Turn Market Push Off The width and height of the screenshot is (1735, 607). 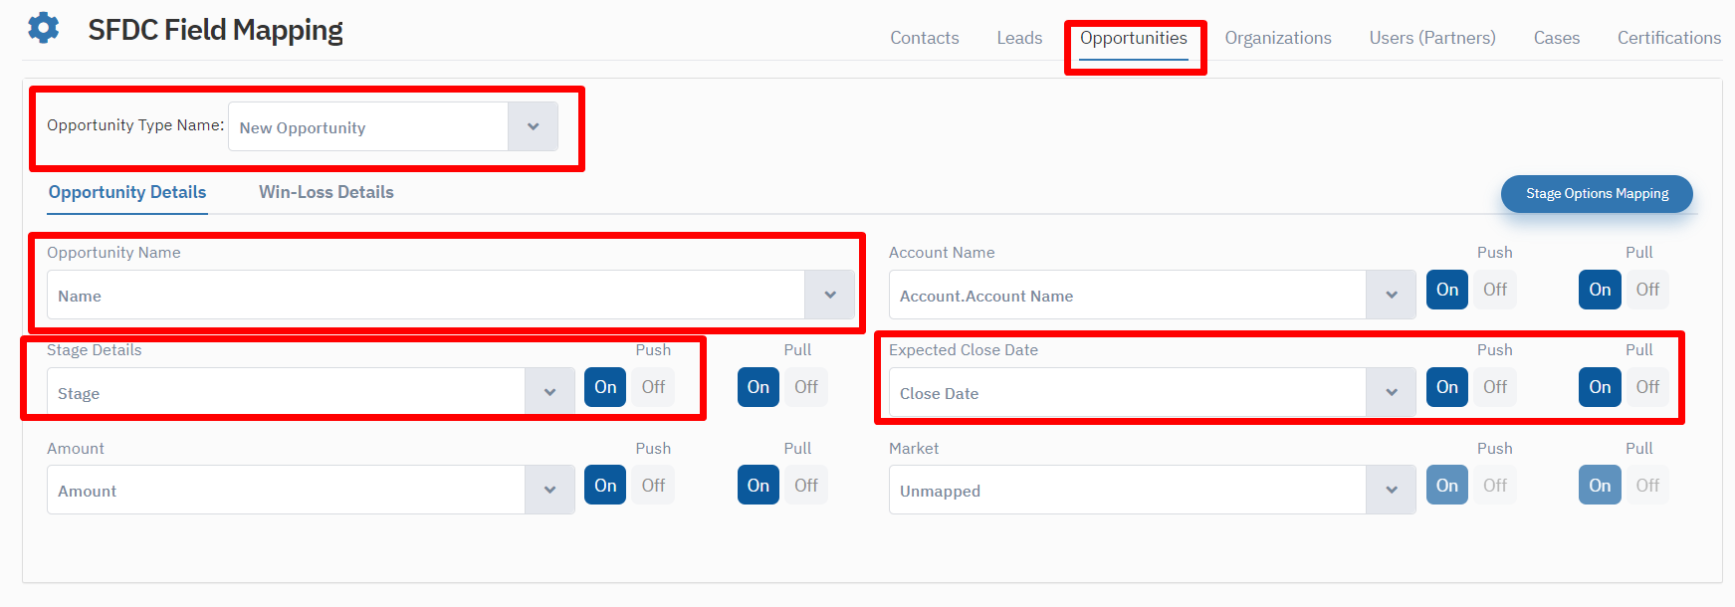[1495, 486]
